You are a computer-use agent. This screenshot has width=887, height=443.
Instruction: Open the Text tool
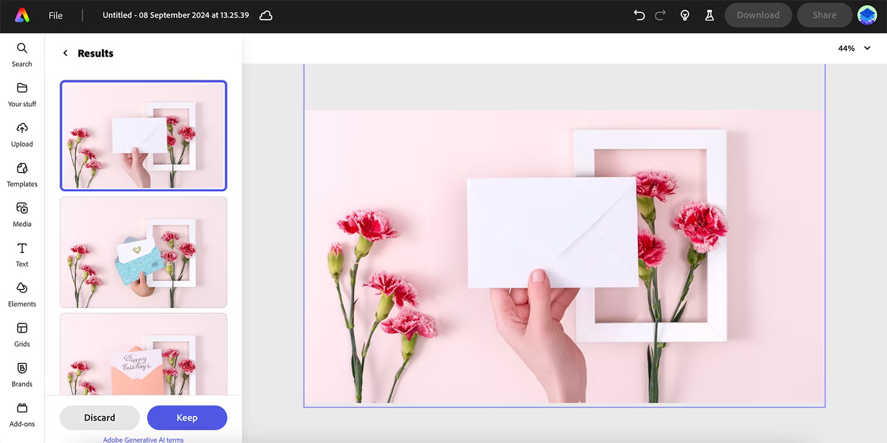(x=22, y=254)
